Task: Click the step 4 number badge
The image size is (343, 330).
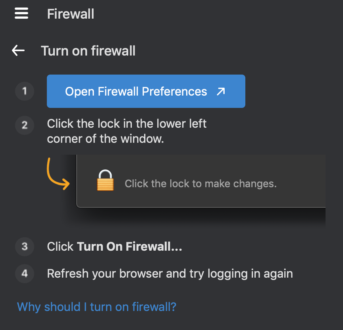Action: tap(25, 273)
